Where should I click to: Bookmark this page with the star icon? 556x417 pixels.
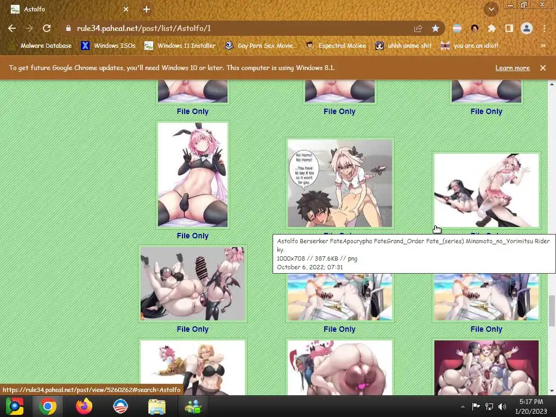[x=435, y=28]
